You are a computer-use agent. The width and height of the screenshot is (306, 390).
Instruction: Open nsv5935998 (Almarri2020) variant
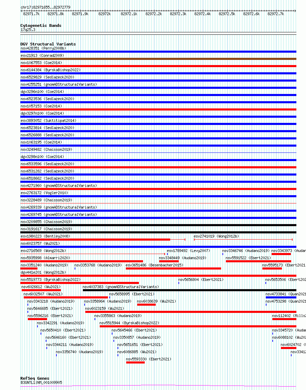pos(45,257)
